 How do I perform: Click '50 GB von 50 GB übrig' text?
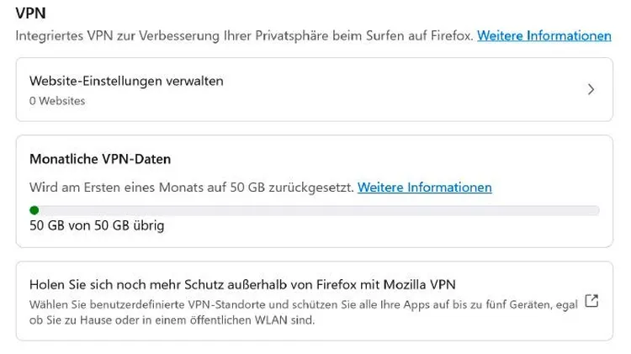(97, 225)
